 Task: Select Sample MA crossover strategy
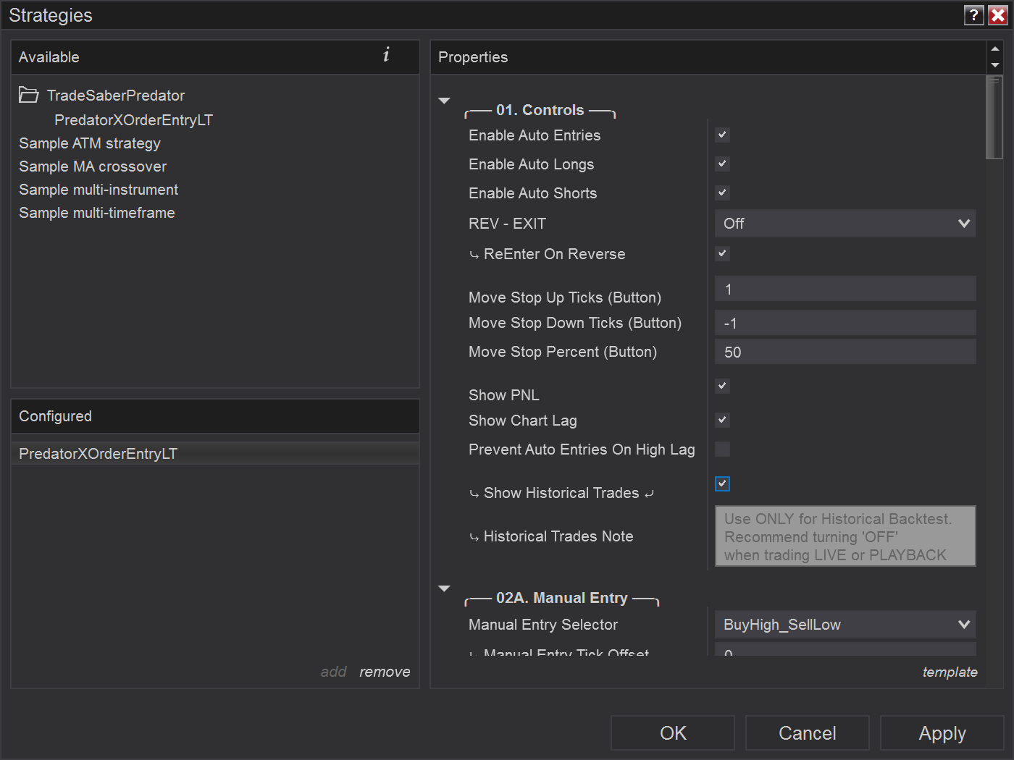click(93, 166)
